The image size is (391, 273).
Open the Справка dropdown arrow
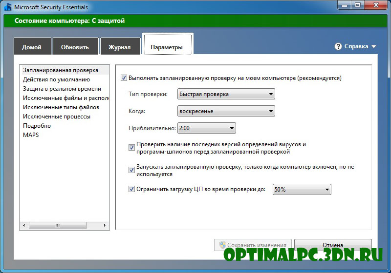click(373, 46)
